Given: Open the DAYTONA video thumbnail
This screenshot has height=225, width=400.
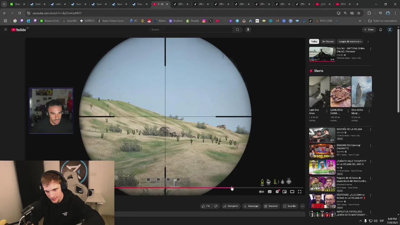Looking at the screenshot, I should pyautogui.click(x=322, y=54).
